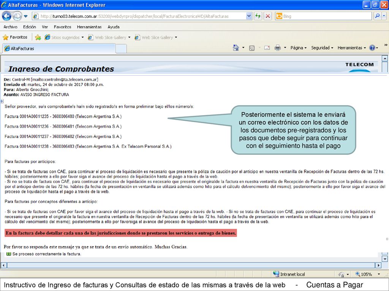389x291 pixels.
Task: Click the protected mode lock icon
Action: (342, 274)
